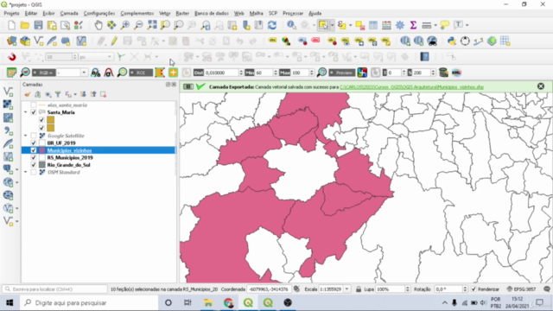Viewport: 553px width, 311px height.
Task: Click the first Santa_Maria yellow swatch
Action: pyautogui.click(x=50, y=120)
